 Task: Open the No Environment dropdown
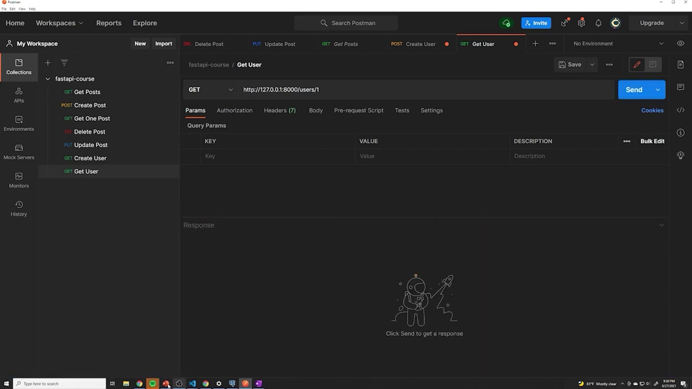tap(618, 44)
